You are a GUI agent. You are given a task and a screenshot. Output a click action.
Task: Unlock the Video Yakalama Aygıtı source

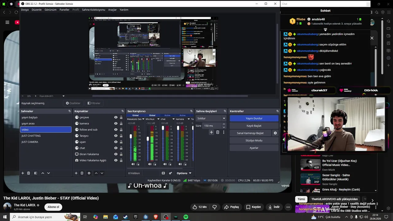[121, 160]
